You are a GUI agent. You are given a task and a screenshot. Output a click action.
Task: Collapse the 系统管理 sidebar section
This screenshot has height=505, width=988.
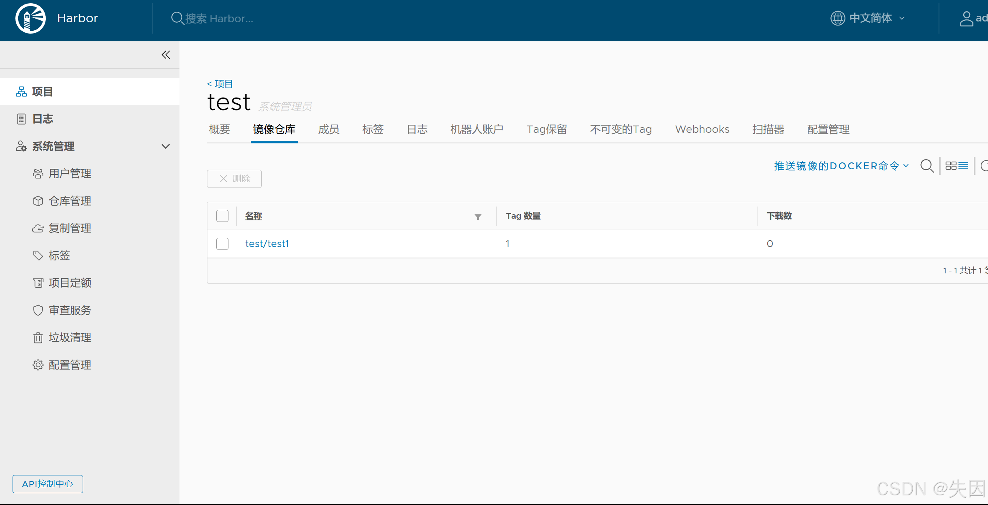(165, 146)
